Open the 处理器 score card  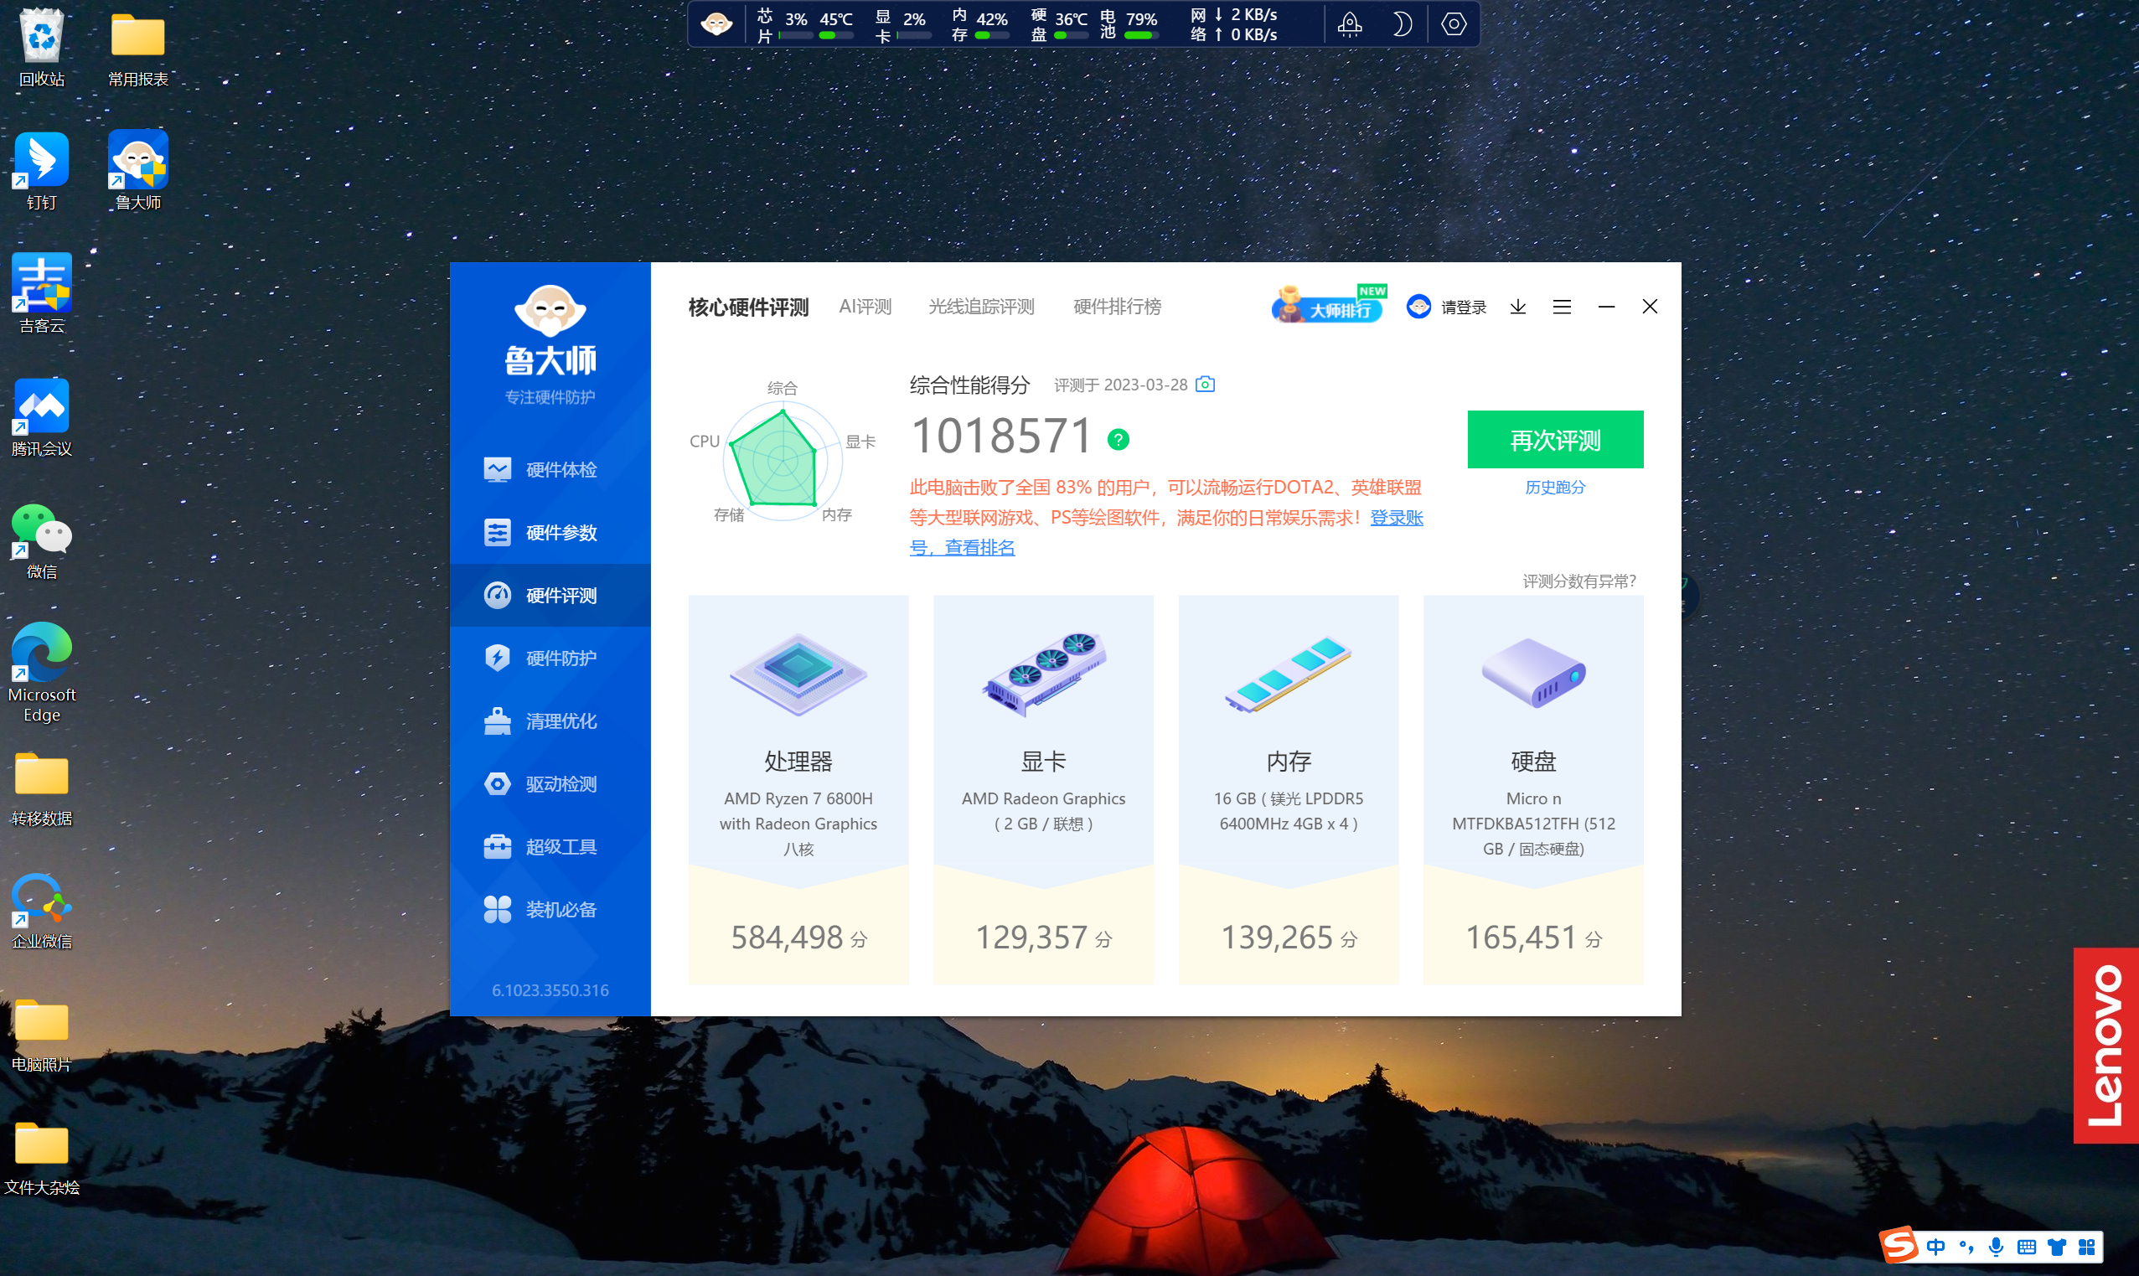click(x=798, y=789)
